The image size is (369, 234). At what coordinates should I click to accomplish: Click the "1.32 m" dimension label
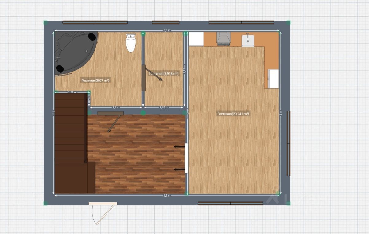[x=72, y=92]
